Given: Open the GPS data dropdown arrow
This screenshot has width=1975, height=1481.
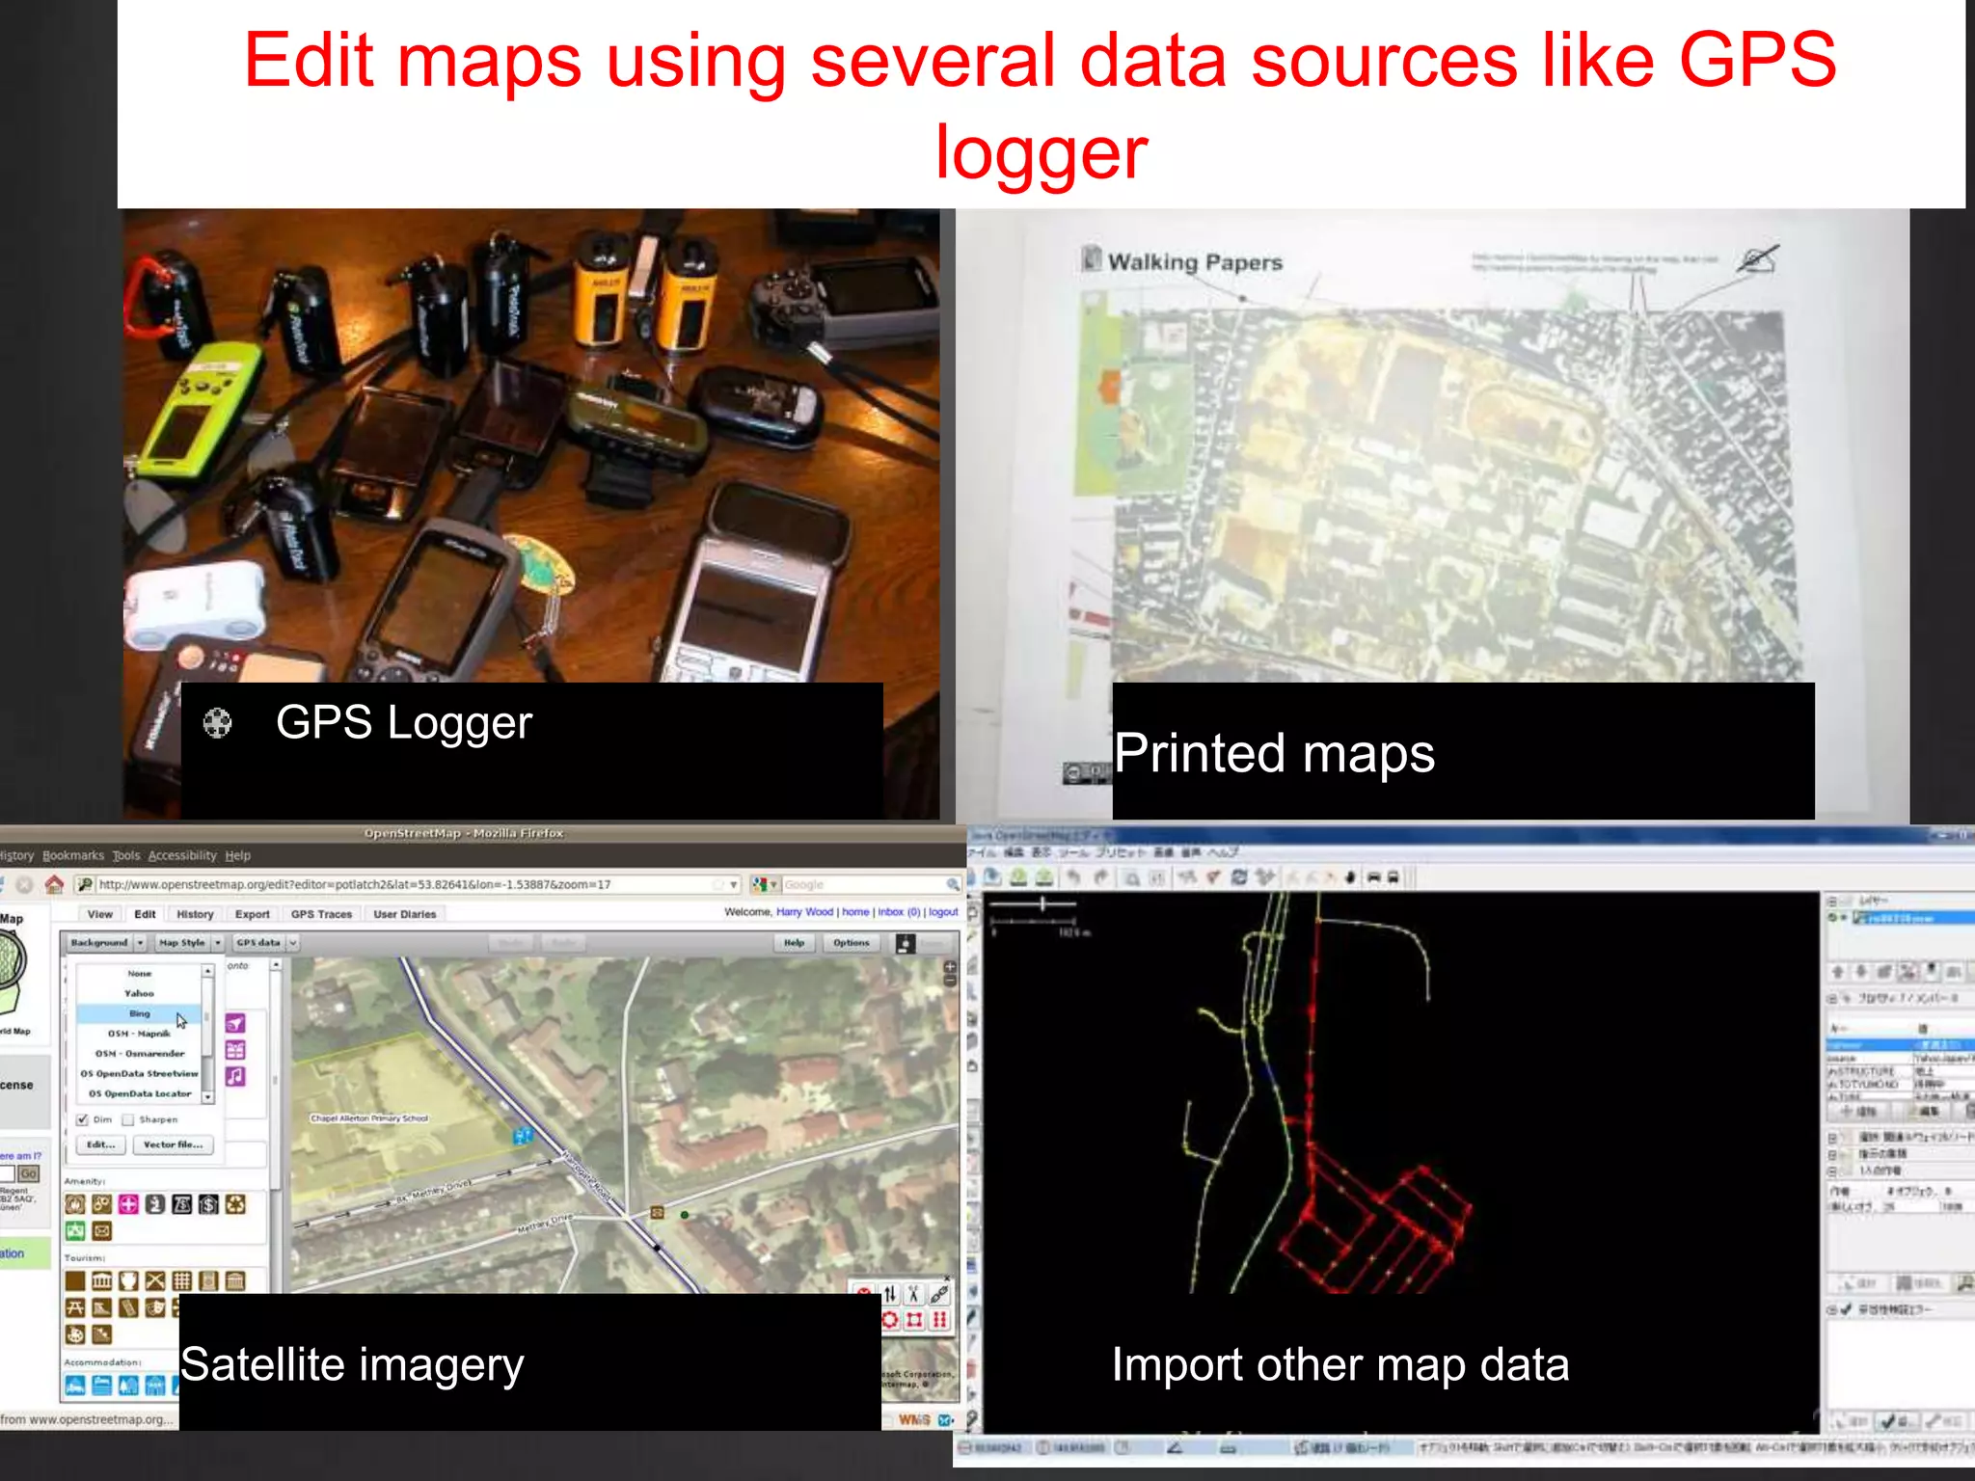Looking at the screenshot, I should [x=292, y=942].
